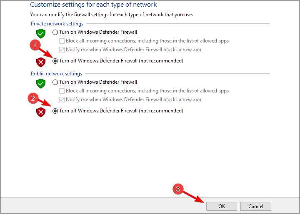Toggle 'Notify me' checkbox under Private network settings
This screenshot has width=300, height=214.
pyautogui.click(x=62, y=50)
